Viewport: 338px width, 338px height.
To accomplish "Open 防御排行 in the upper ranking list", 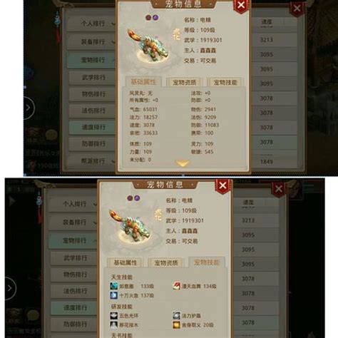I will pos(93,143).
